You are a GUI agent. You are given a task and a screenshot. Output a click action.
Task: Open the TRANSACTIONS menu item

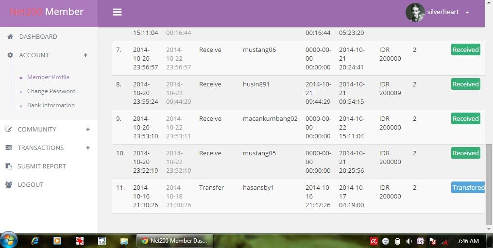click(41, 148)
